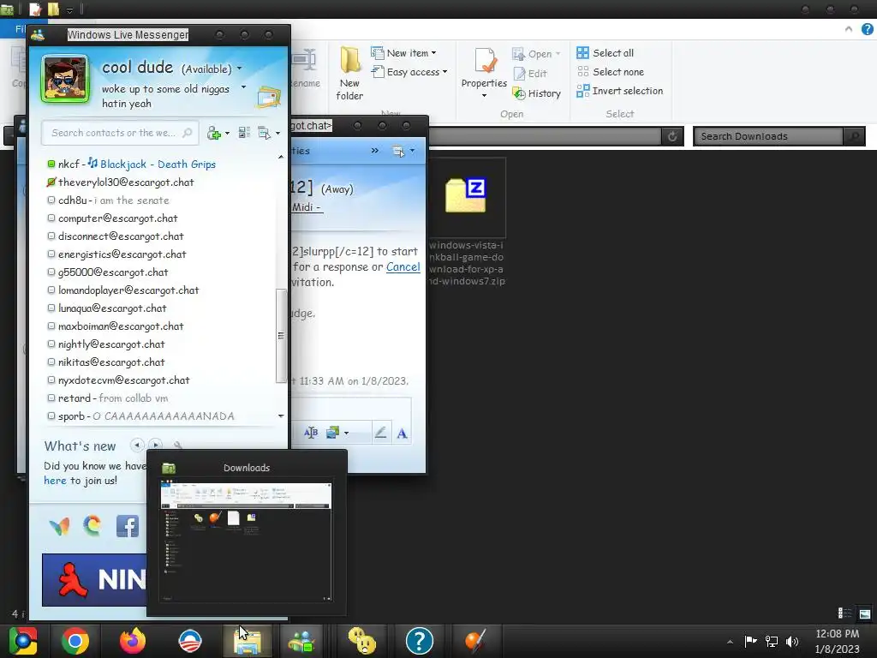Click the network icon in system tray
Viewport: 877px width, 658px height.
tap(772, 641)
